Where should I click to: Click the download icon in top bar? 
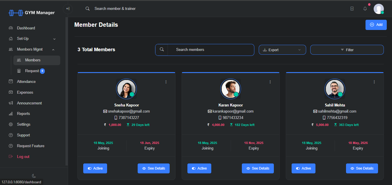pyautogui.click(x=352, y=9)
